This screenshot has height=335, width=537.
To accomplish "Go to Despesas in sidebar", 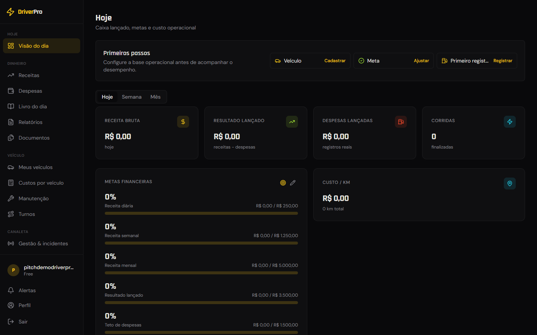I will (x=41, y=91).
